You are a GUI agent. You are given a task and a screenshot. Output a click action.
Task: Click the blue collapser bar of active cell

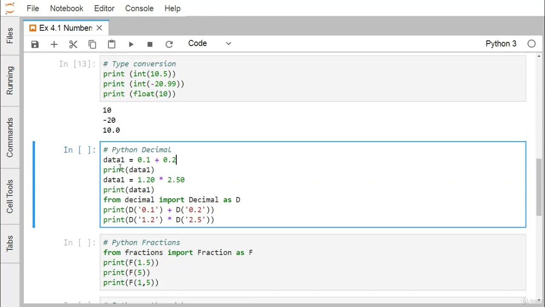click(x=34, y=184)
